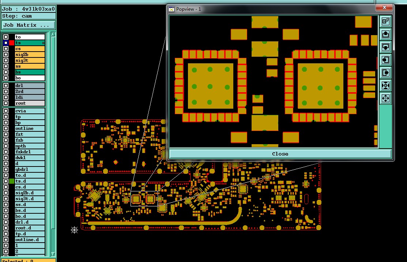
Task: Select the bs.d layer name
Action: pyautogui.click(x=30, y=210)
